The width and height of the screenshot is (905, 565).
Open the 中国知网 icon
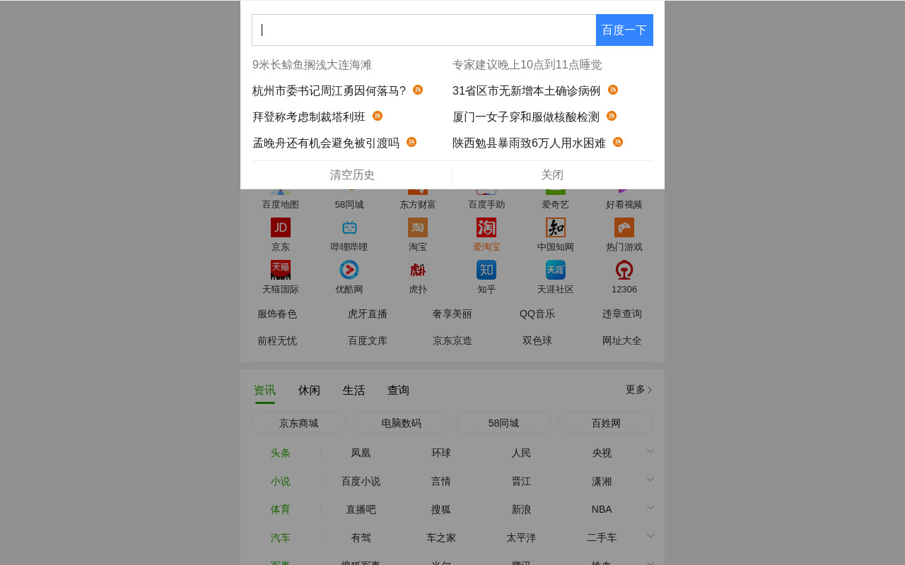(556, 227)
